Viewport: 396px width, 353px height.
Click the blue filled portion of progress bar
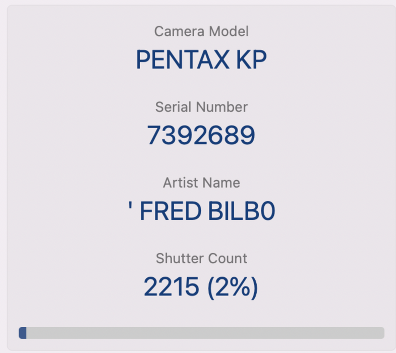(23, 333)
